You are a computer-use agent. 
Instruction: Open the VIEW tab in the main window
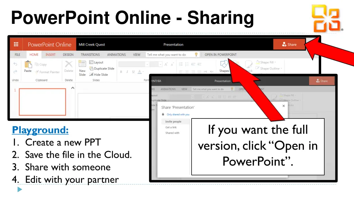[x=137, y=55]
